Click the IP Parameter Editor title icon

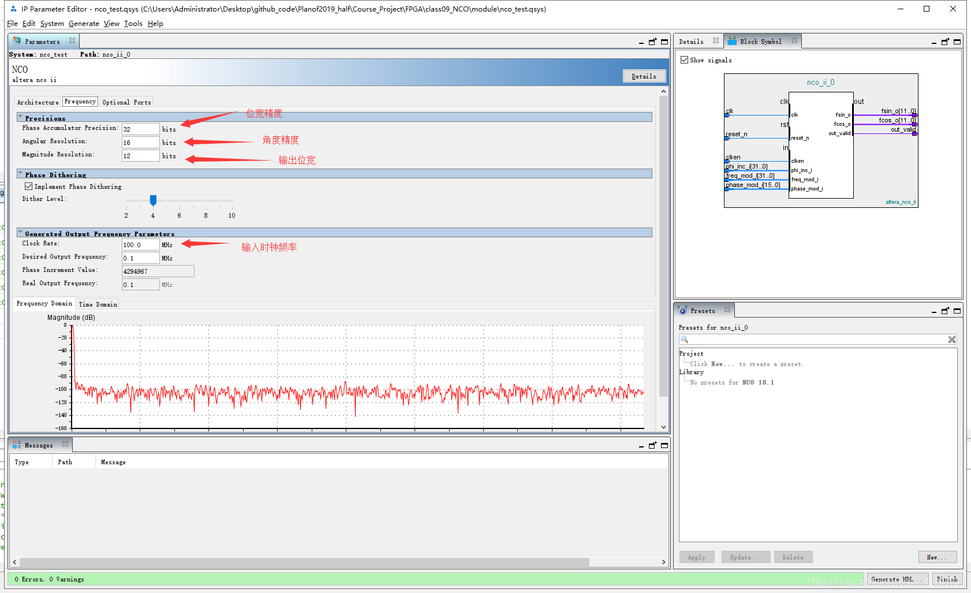pos(13,9)
